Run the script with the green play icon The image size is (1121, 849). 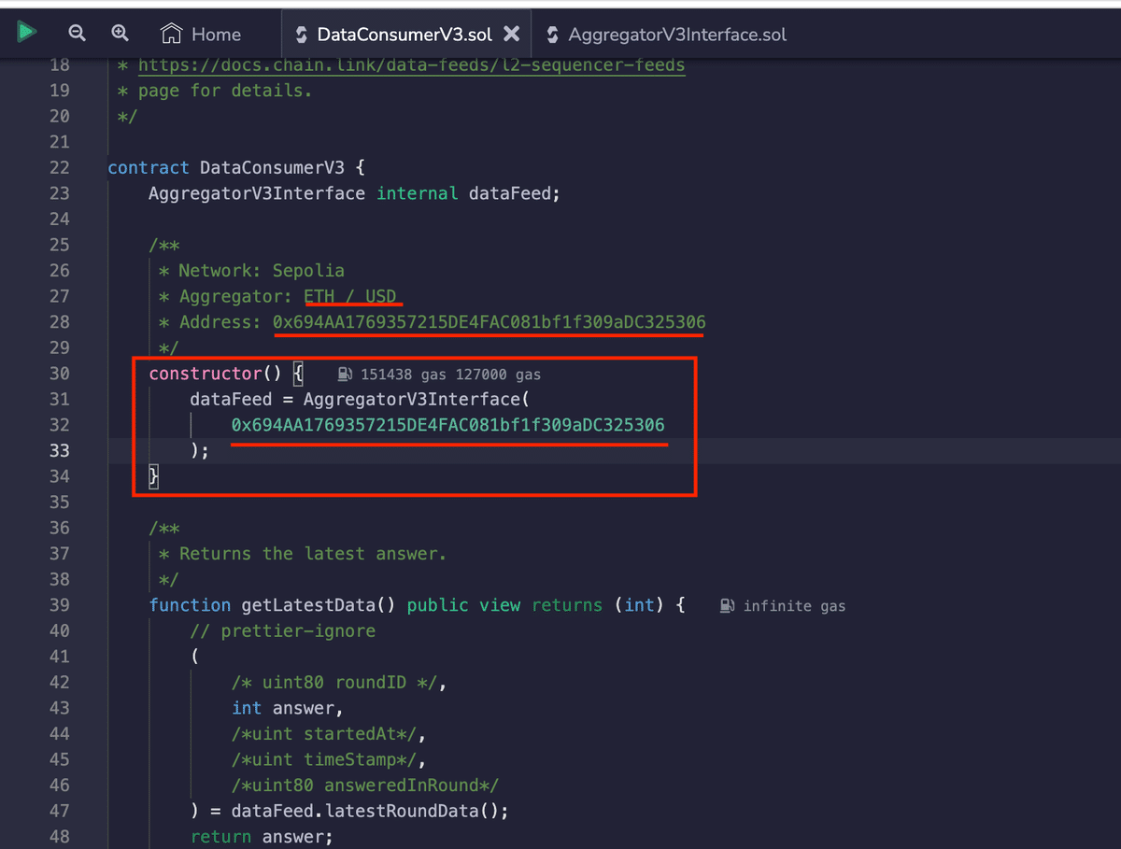26,33
